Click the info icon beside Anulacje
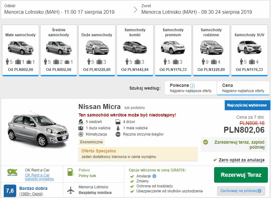The height and width of the screenshot is (198, 271). pos(154,176)
